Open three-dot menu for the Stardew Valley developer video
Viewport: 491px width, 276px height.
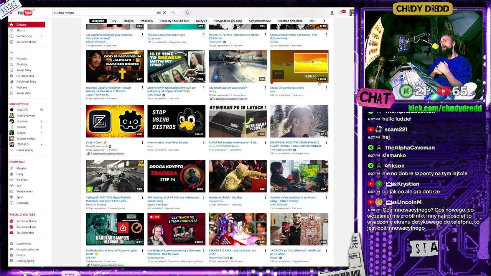tap(326, 197)
